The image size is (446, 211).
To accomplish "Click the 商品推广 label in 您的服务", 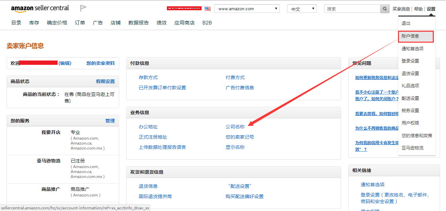I will pos(51,189).
